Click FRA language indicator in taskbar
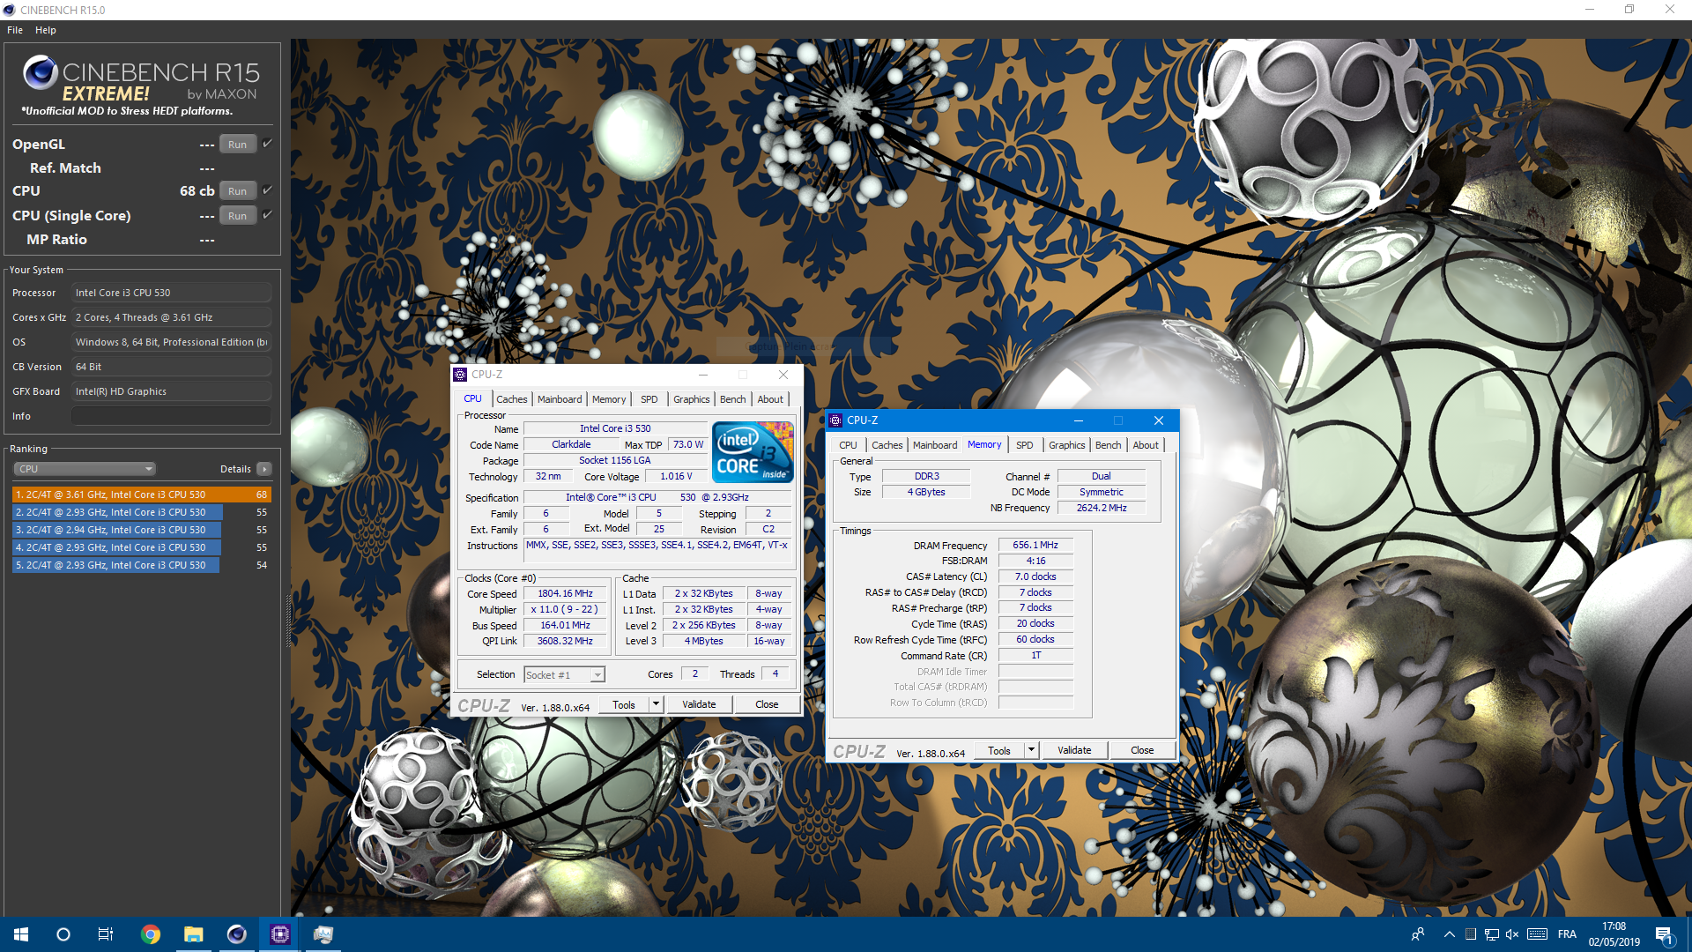Viewport: 1692px width, 952px height. coord(1567,934)
